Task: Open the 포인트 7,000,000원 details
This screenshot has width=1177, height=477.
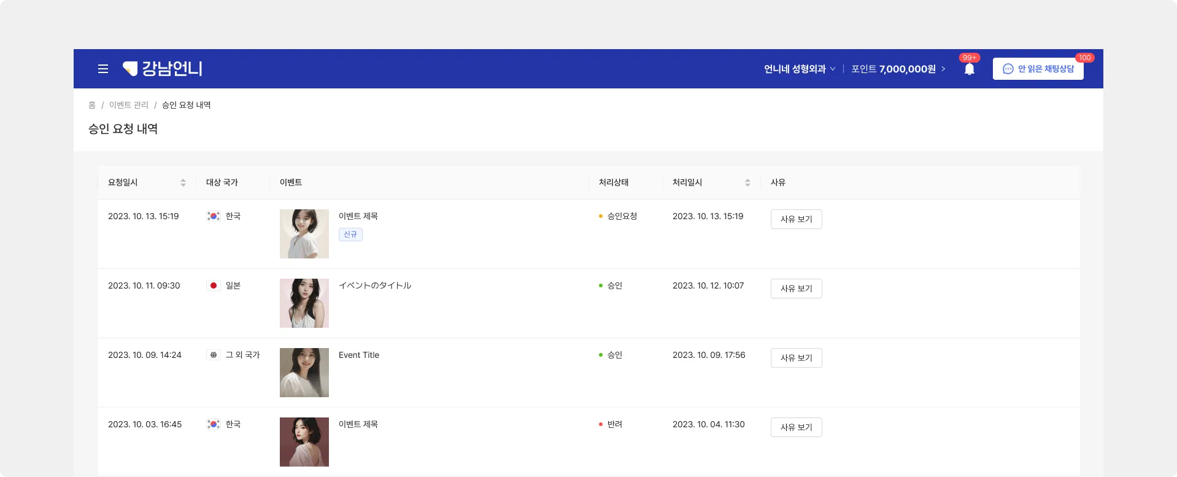Action: point(898,69)
